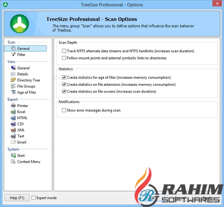
Task: Close the Options dialog window
Action: pyautogui.click(x=217, y=4)
